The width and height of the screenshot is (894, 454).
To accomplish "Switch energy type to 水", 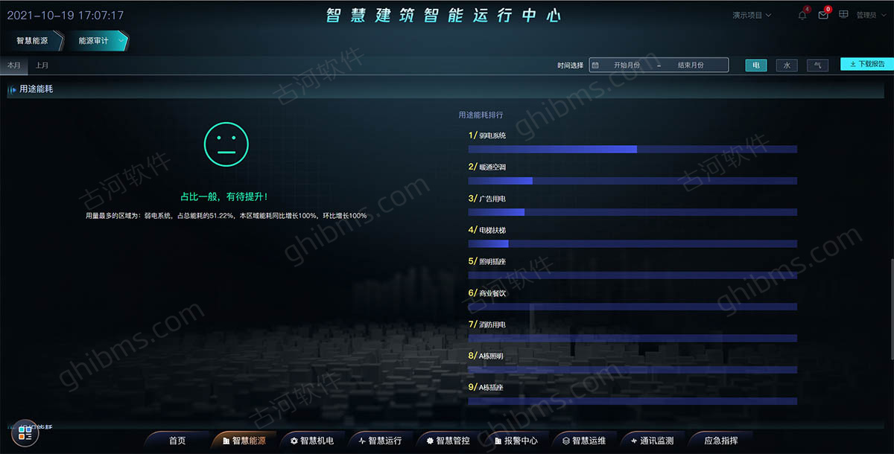I will tap(787, 65).
